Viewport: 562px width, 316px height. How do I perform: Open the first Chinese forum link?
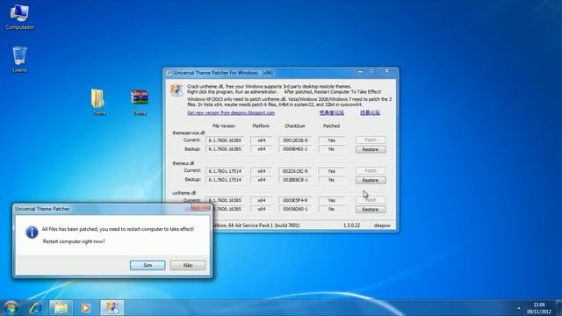(332, 113)
